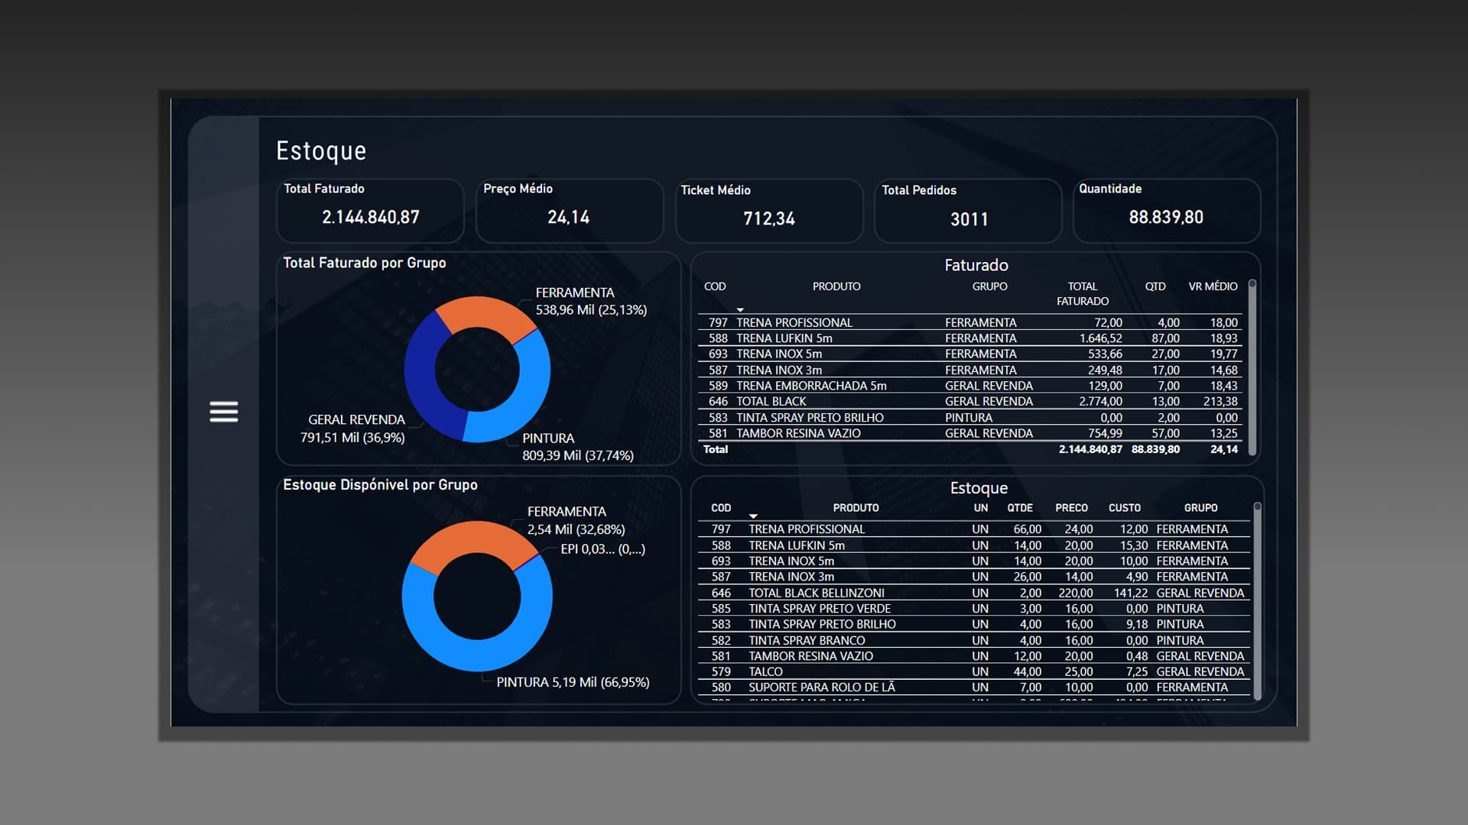Sort Faturado table by PRODUTO header
Viewport: 1468px width, 825px height.
pos(836,286)
